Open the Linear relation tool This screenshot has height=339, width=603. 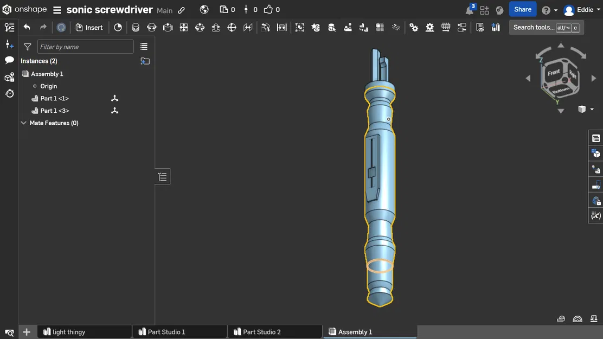click(x=462, y=27)
